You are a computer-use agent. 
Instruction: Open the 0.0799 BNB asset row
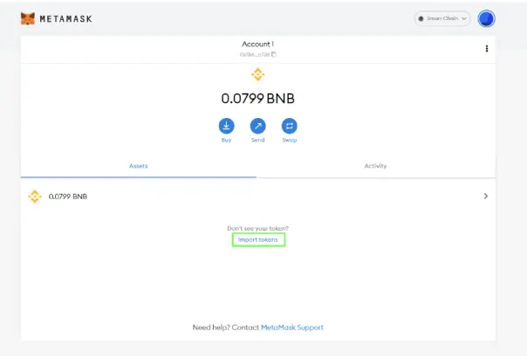(257, 197)
